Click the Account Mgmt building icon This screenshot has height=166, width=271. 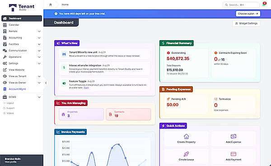point(5,89)
